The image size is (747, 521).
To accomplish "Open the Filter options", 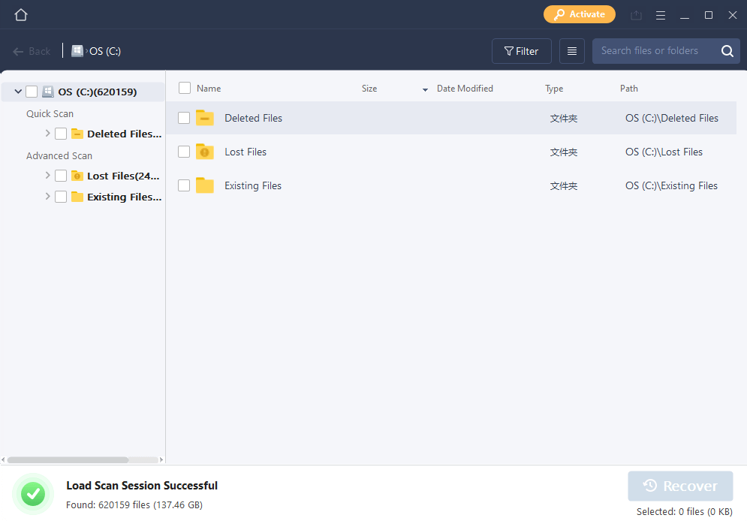I will (x=521, y=51).
